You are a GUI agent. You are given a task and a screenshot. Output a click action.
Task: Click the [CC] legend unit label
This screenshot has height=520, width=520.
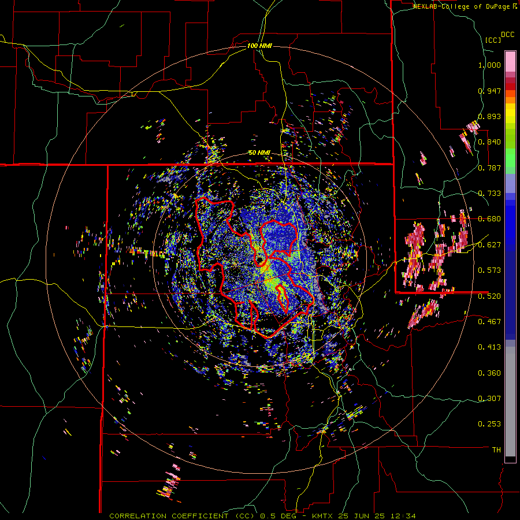tap(493, 40)
